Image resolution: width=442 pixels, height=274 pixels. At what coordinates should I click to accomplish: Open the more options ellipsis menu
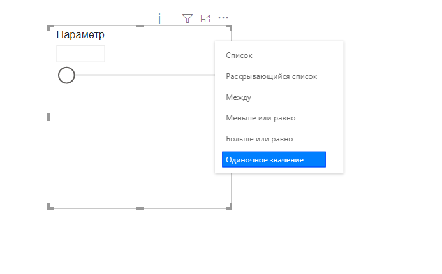click(x=223, y=18)
